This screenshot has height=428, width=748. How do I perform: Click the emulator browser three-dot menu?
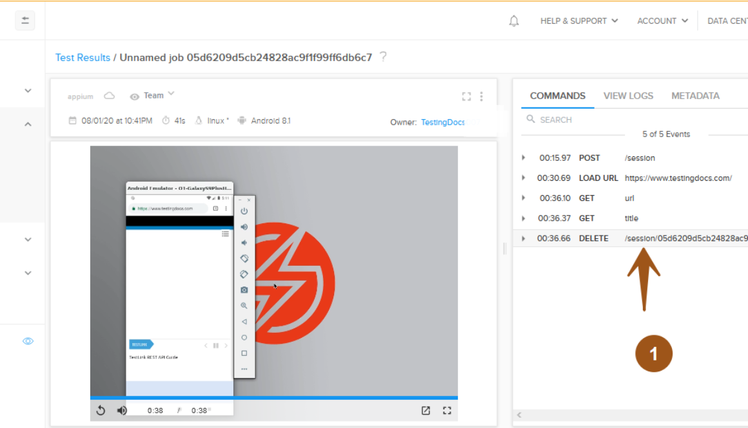pos(226,209)
